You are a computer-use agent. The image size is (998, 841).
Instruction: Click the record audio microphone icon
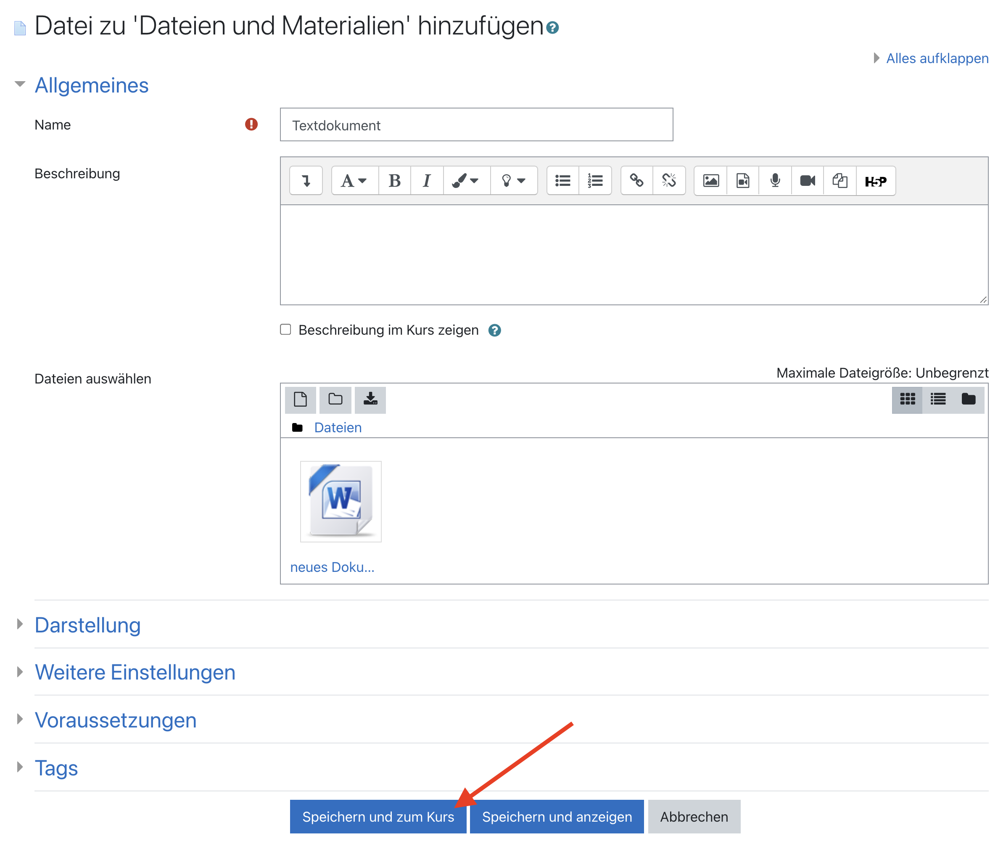click(775, 181)
